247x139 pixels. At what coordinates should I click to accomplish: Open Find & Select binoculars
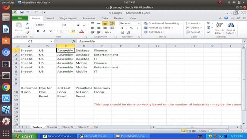[231, 28]
